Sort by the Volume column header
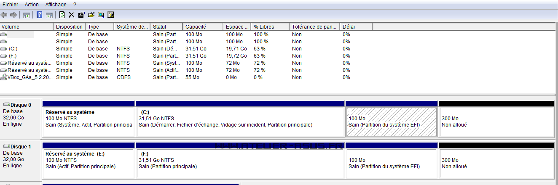 tap(27, 26)
